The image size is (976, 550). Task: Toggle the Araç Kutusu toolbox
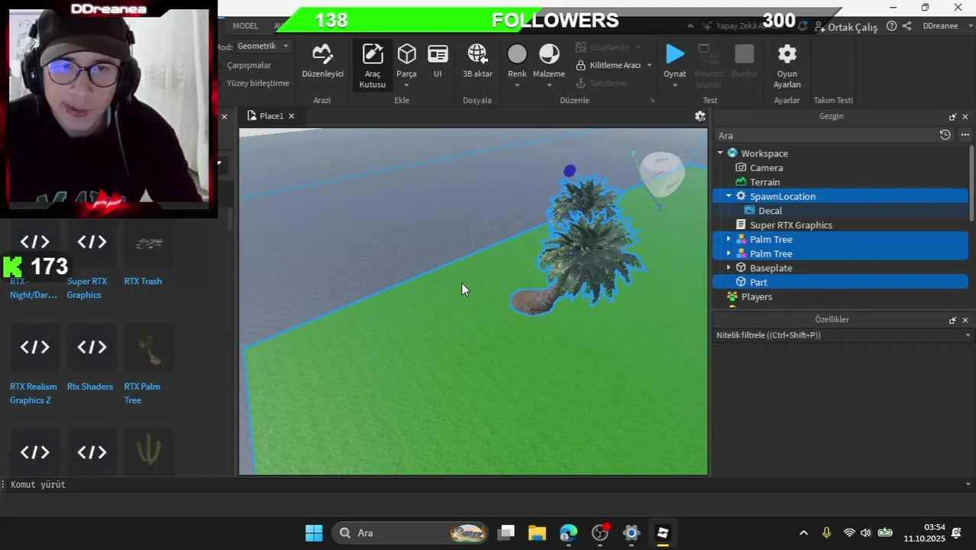(372, 66)
